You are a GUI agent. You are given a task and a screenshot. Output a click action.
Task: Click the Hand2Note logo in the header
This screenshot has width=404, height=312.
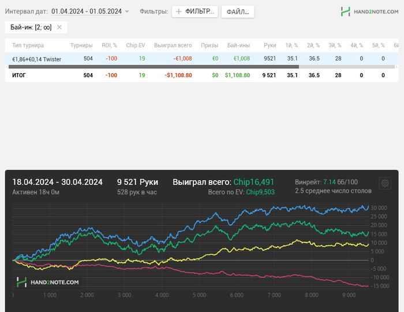tap(370, 12)
